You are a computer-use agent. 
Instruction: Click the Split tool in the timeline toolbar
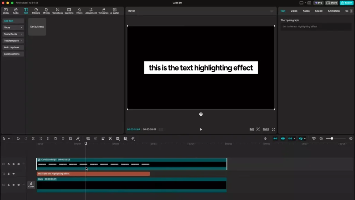point(33,139)
